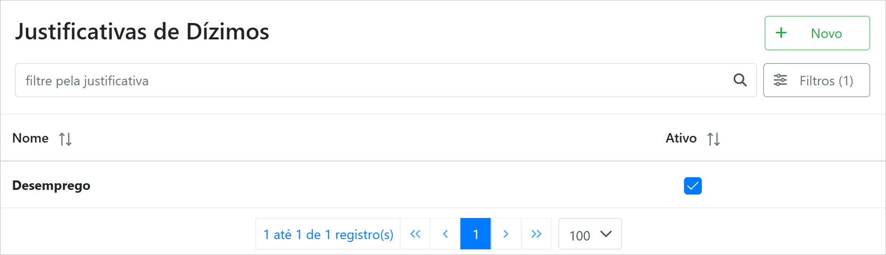Image resolution: width=886 pixels, height=255 pixels.
Task: Click the Nome column header
Action: (x=31, y=138)
